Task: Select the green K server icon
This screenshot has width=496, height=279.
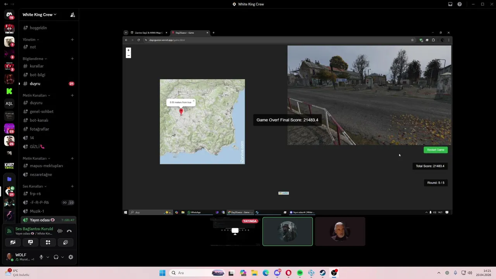Action: [9, 91]
